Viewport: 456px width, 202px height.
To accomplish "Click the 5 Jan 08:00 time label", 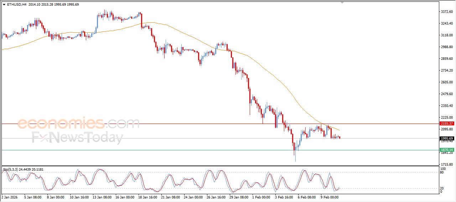I will point(33,197).
